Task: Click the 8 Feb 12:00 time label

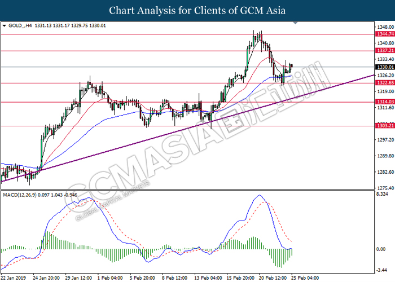Action: (x=175, y=278)
